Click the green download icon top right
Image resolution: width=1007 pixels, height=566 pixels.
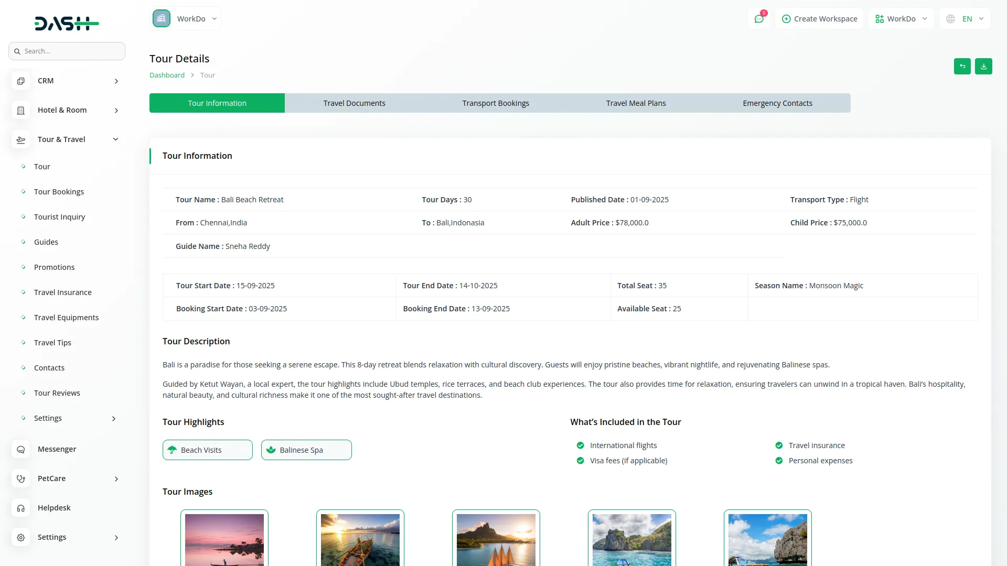(x=984, y=67)
